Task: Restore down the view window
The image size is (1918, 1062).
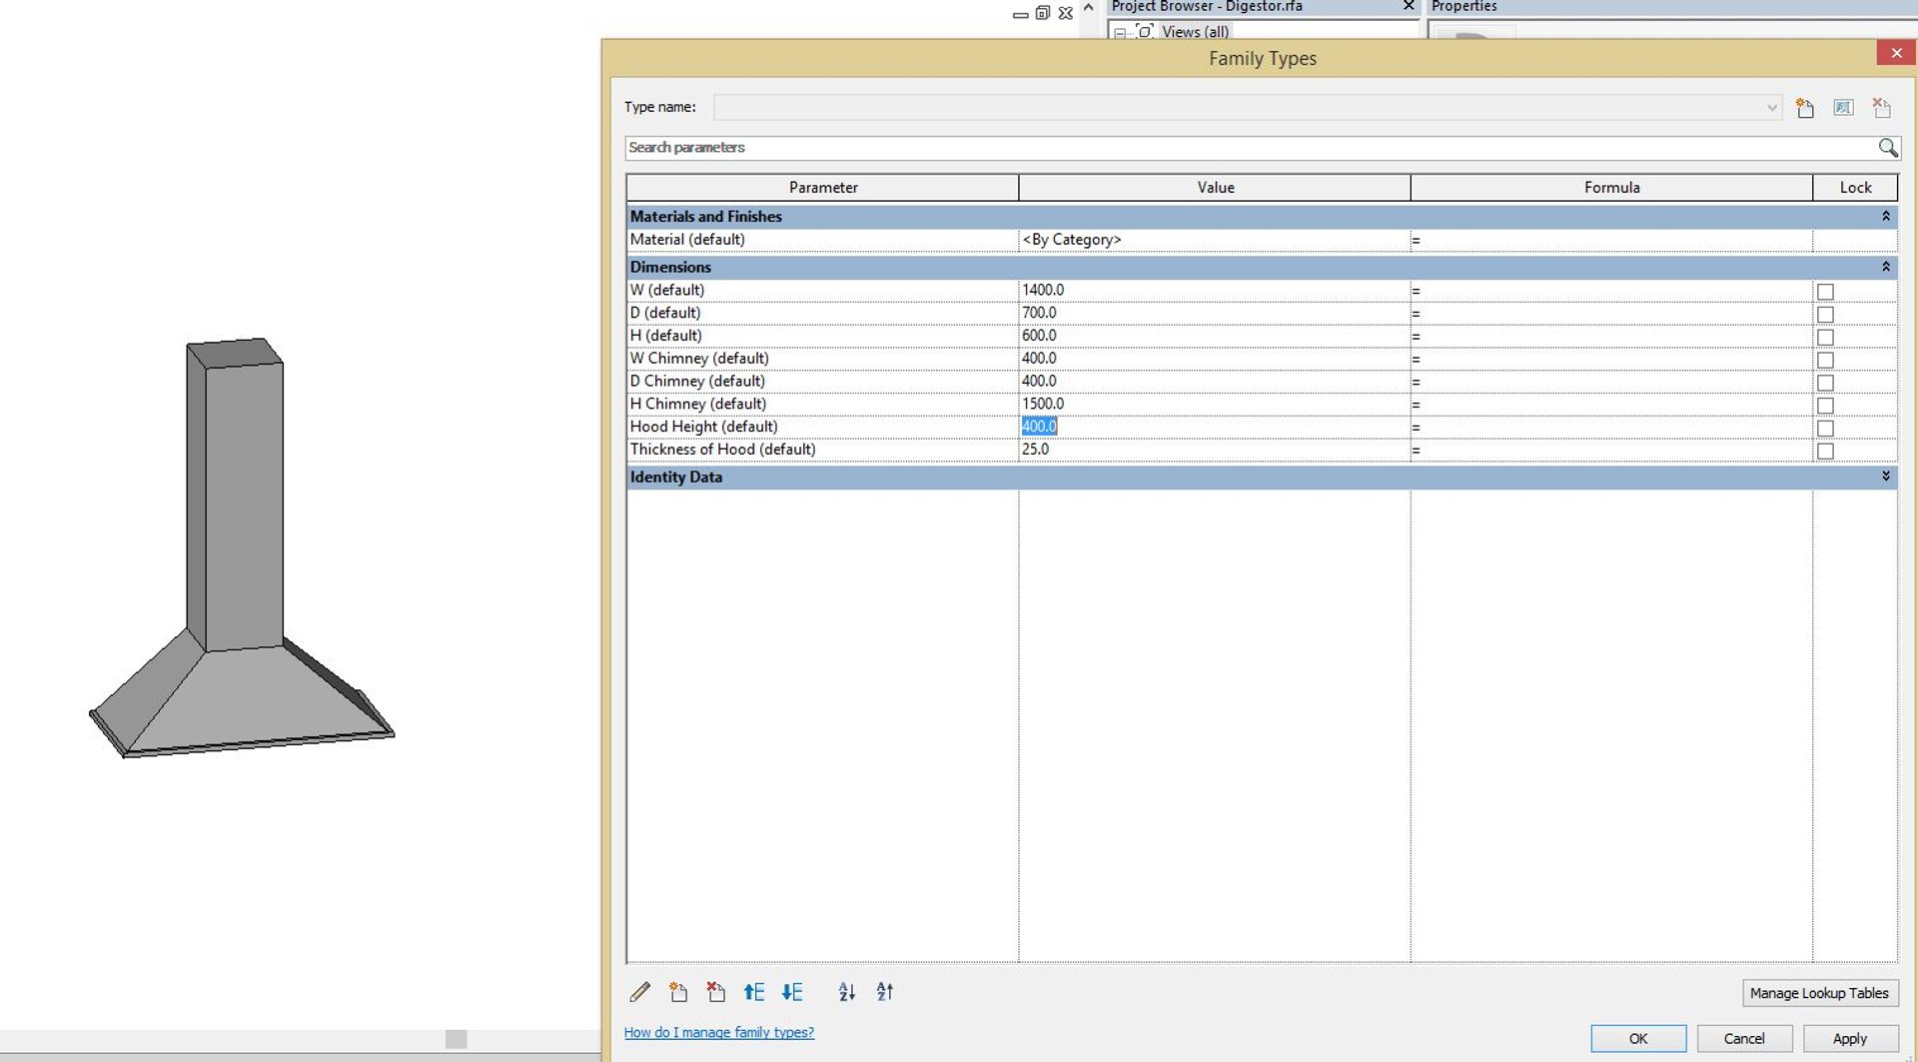Action: click(x=1043, y=13)
